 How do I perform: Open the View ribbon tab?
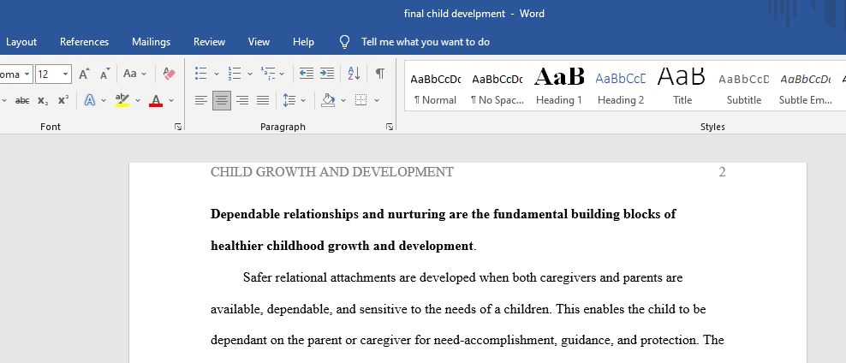pos(259,42)
